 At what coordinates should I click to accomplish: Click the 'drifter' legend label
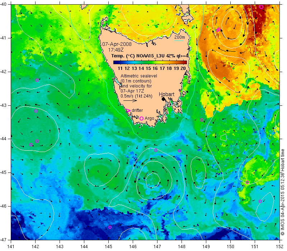pos(137,110)
